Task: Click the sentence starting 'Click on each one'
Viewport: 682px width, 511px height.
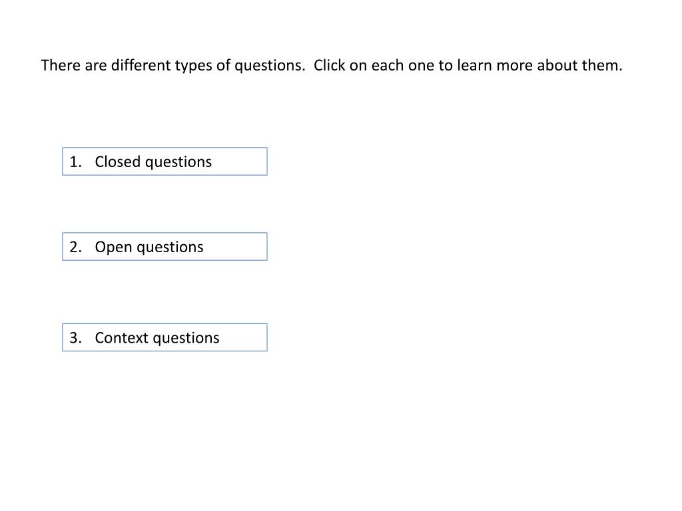Action: [x=468, y=66]
